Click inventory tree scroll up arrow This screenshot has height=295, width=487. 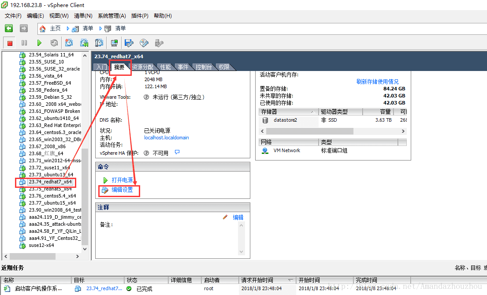(x=85, y=55)
